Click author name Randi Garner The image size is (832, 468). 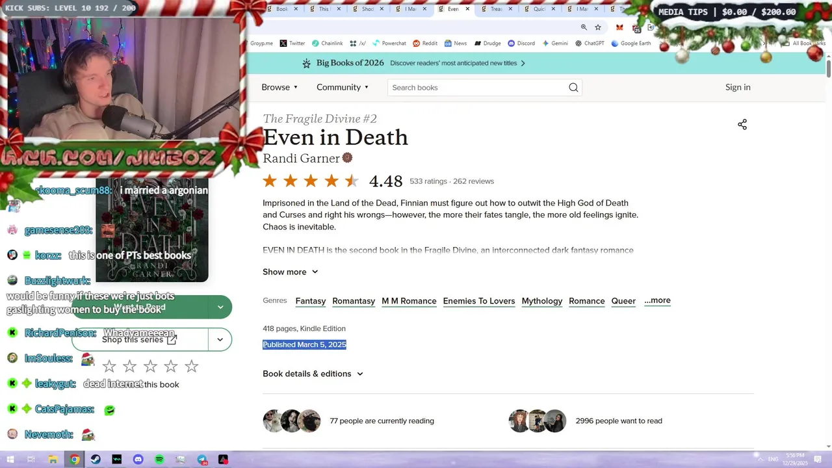coord(301,158)
